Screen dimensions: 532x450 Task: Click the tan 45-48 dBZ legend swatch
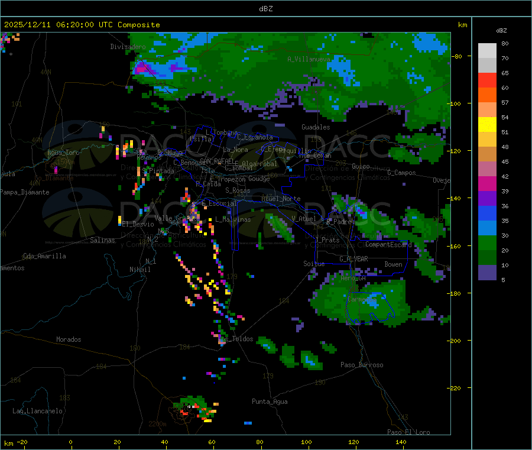(x=487, y=154)
